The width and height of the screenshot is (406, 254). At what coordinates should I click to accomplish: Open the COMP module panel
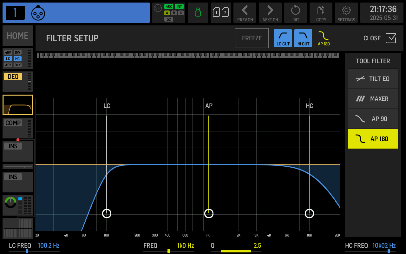pyautogui.click(x=17, y=128)
